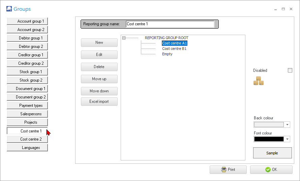Select Cost centre B1 in the tree

(x=174, y=49)
